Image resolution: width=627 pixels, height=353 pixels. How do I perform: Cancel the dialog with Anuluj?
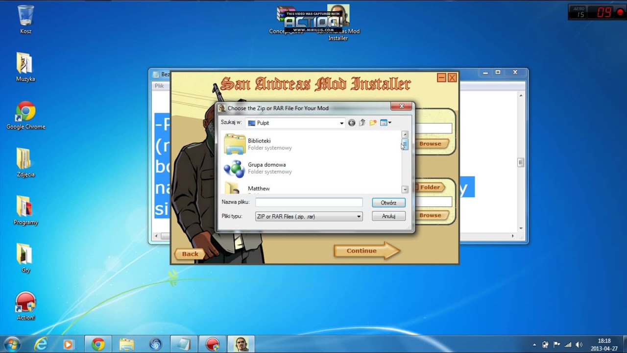(x=388, y=216)
